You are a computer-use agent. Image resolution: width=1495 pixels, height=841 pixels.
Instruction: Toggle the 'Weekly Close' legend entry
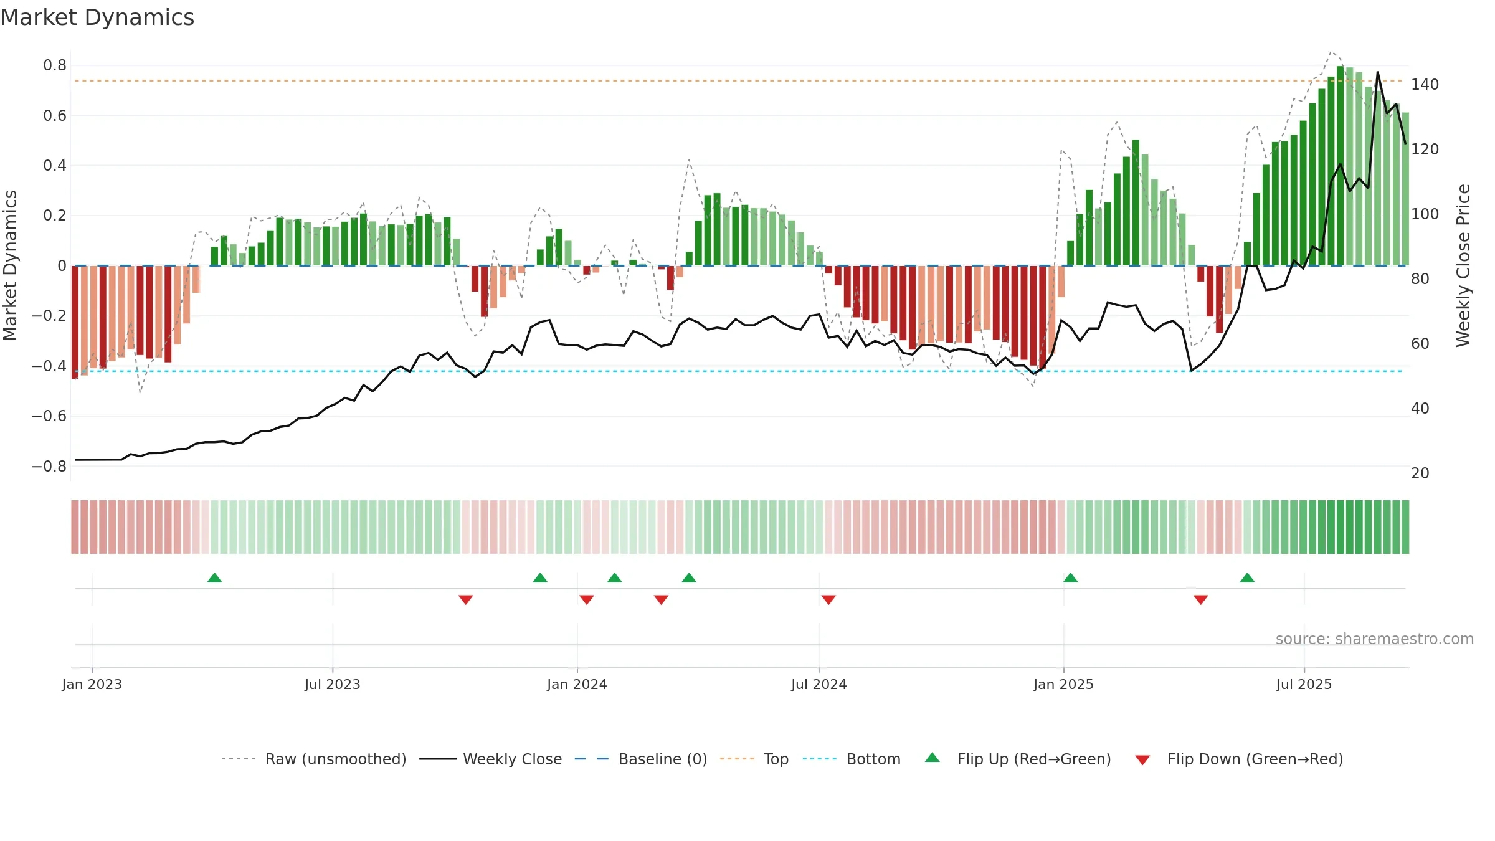pos(512,759)
